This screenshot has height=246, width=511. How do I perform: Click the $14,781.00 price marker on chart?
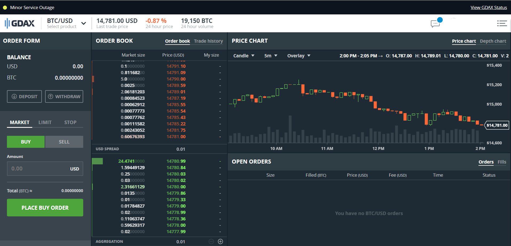click(x=497, y=125)
